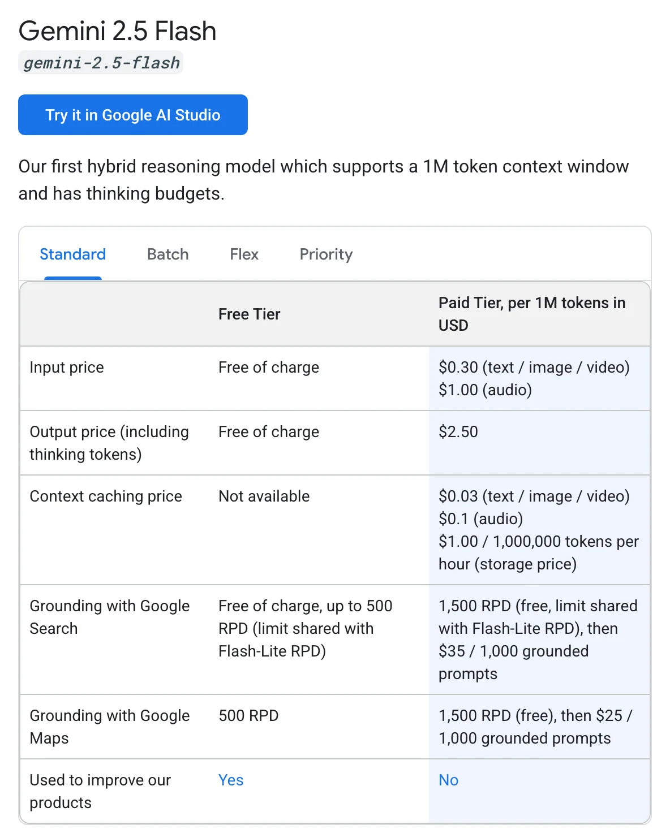Click the $0.03 (text / image / video) caching value
This screenshot has width=670, height=838.
click(x=534, y=496)
